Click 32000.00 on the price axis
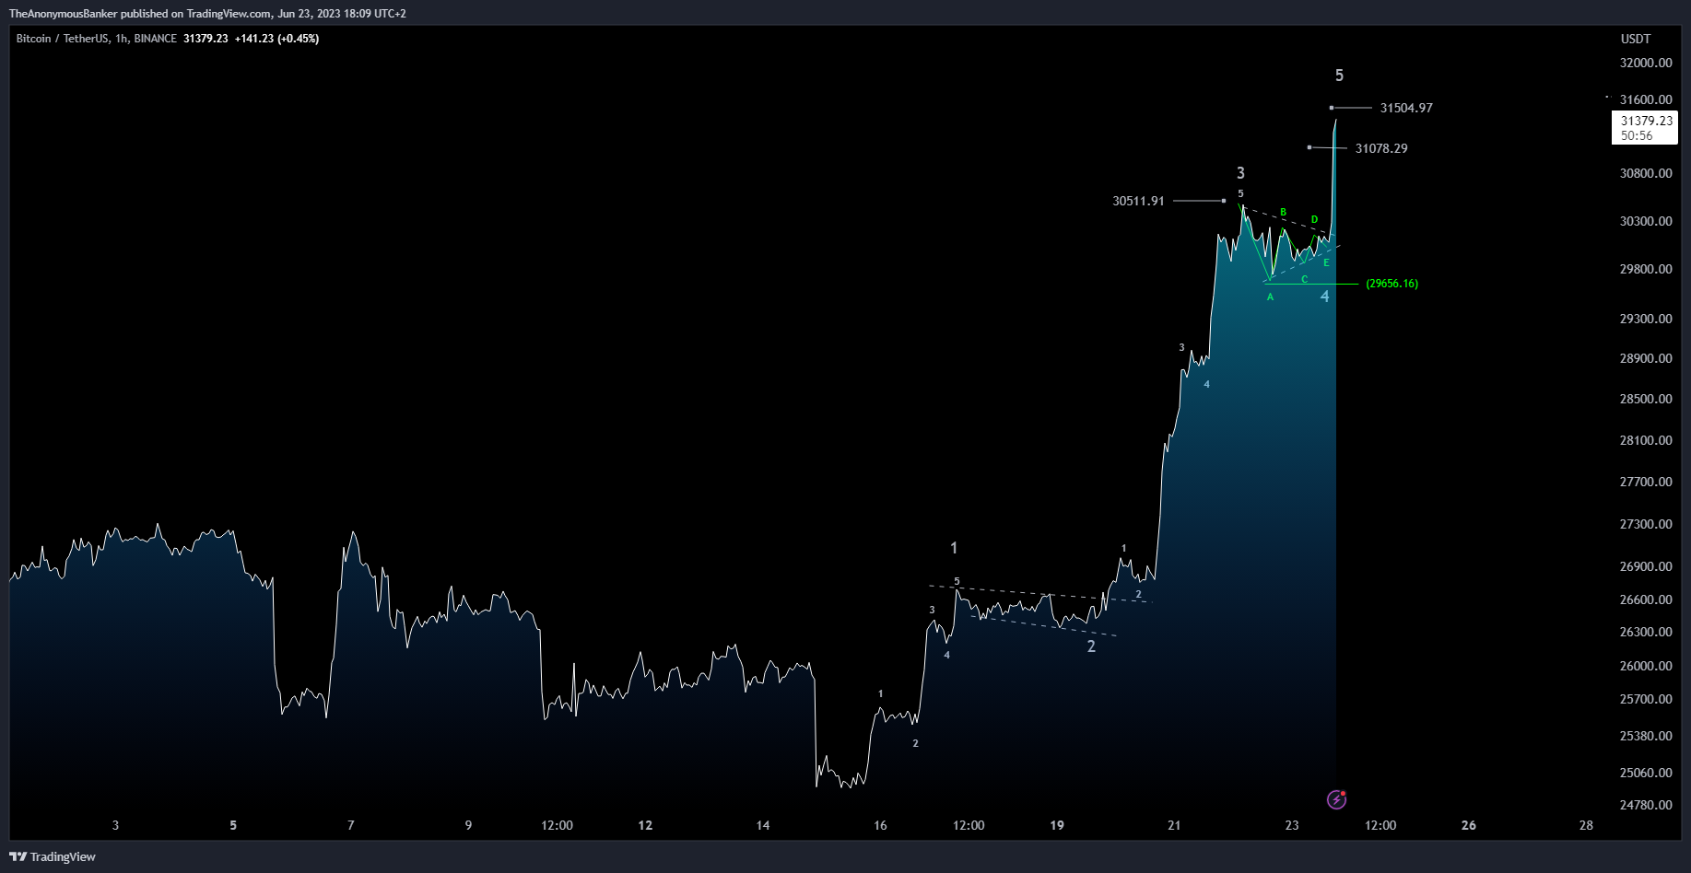 (1645, 63)
